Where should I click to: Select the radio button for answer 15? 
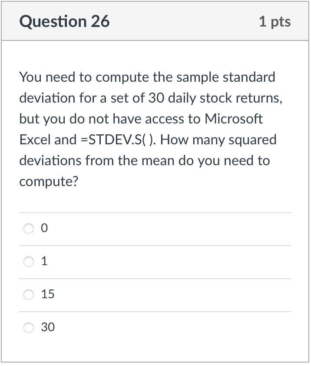(29, 294)
